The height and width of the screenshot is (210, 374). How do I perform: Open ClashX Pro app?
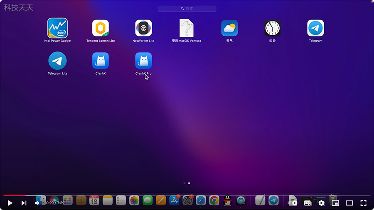143,61
